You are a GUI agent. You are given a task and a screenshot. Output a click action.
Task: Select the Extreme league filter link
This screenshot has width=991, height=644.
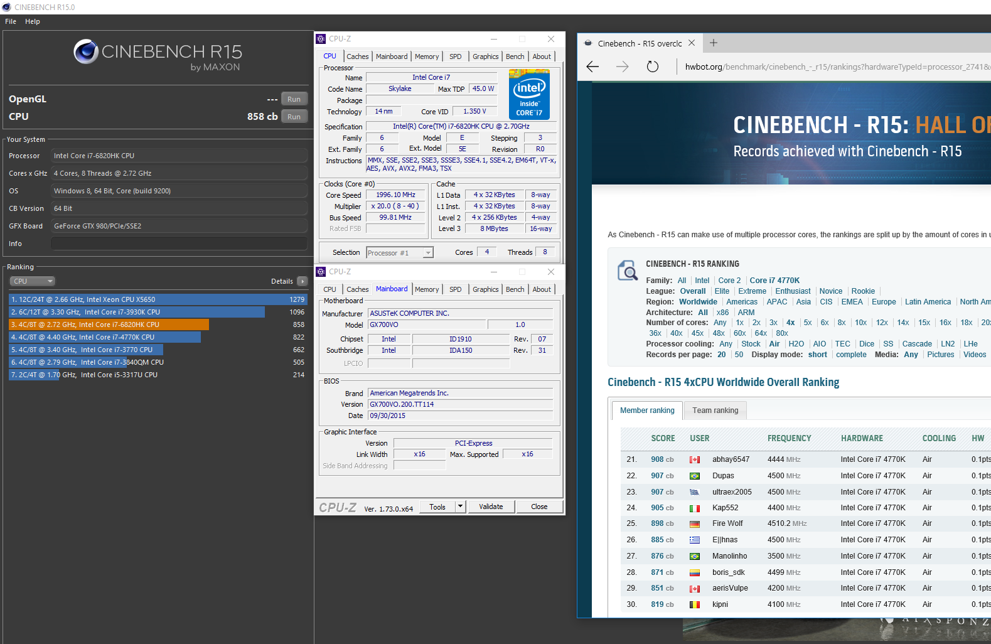tap(752, 291)
